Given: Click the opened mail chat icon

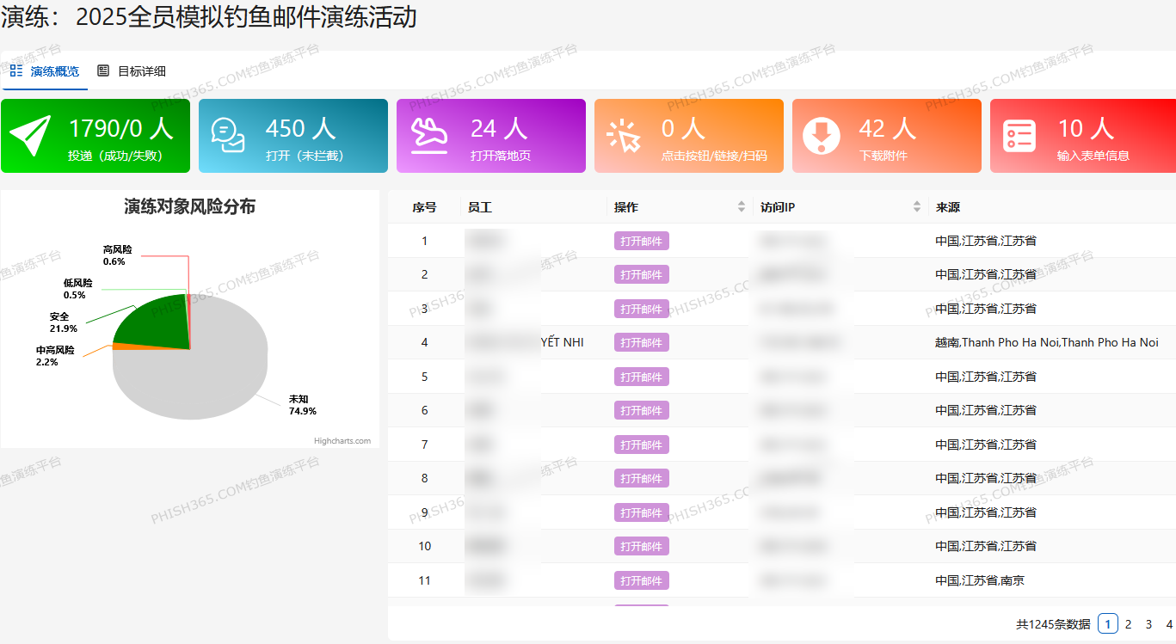Looking at the screenshot, I should [228, 136].
